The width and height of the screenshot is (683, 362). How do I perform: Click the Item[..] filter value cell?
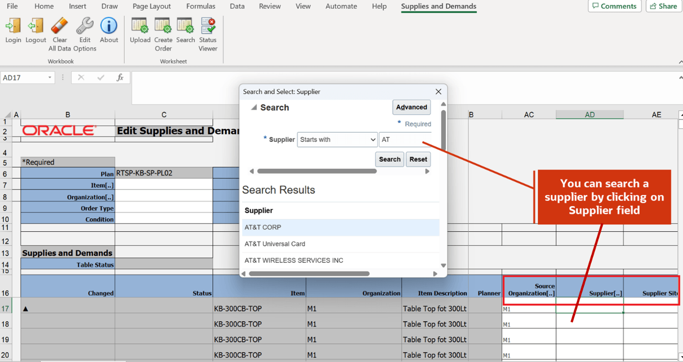click(x=164, y=185)
